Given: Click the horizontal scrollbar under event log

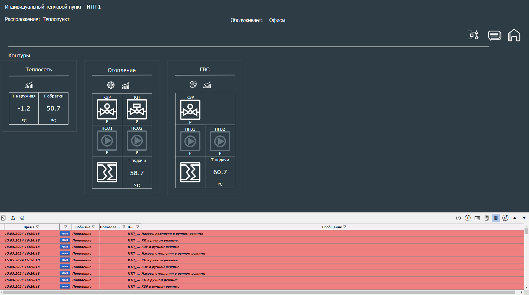Looking at the screenshot, I should tap(255, 292).
